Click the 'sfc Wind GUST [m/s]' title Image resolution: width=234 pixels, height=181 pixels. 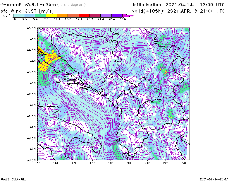(27, 11)
